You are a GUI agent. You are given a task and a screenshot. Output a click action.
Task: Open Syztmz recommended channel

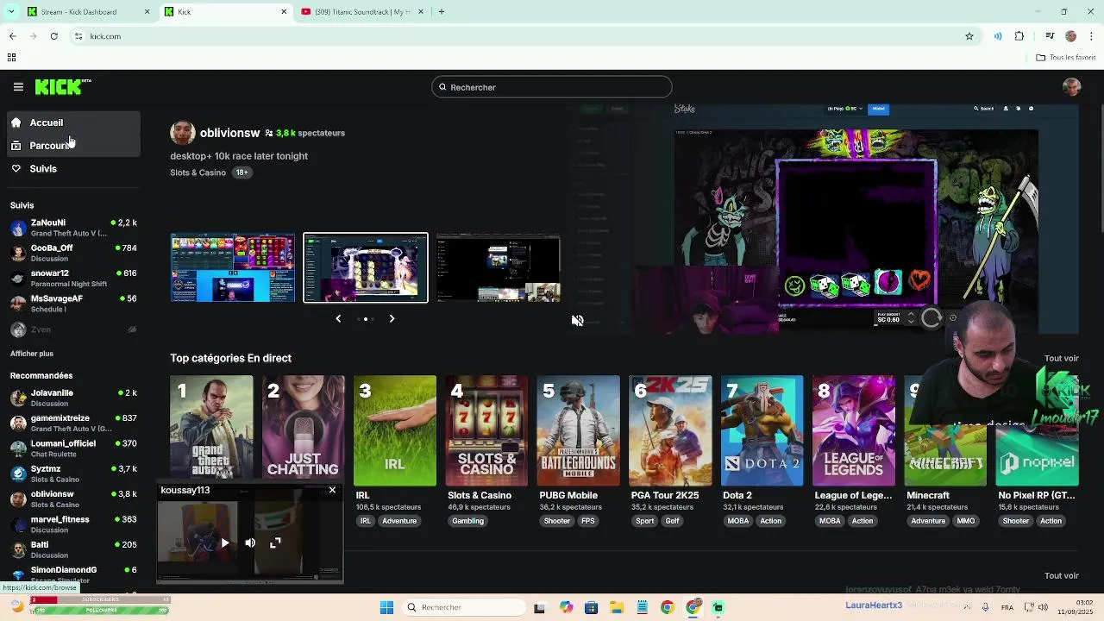(x=73, y=474)
